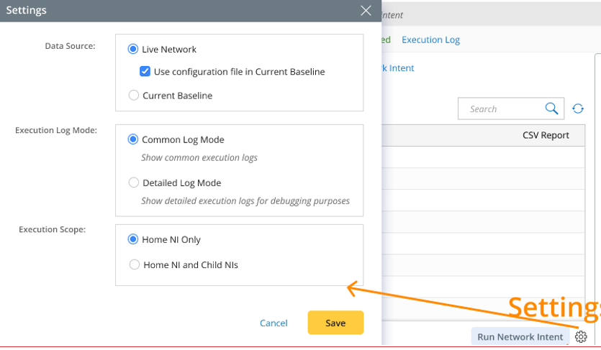601x350 pixels.
Task: Switch to Detailed Log Mode
Action: click(x=133, y=183)
